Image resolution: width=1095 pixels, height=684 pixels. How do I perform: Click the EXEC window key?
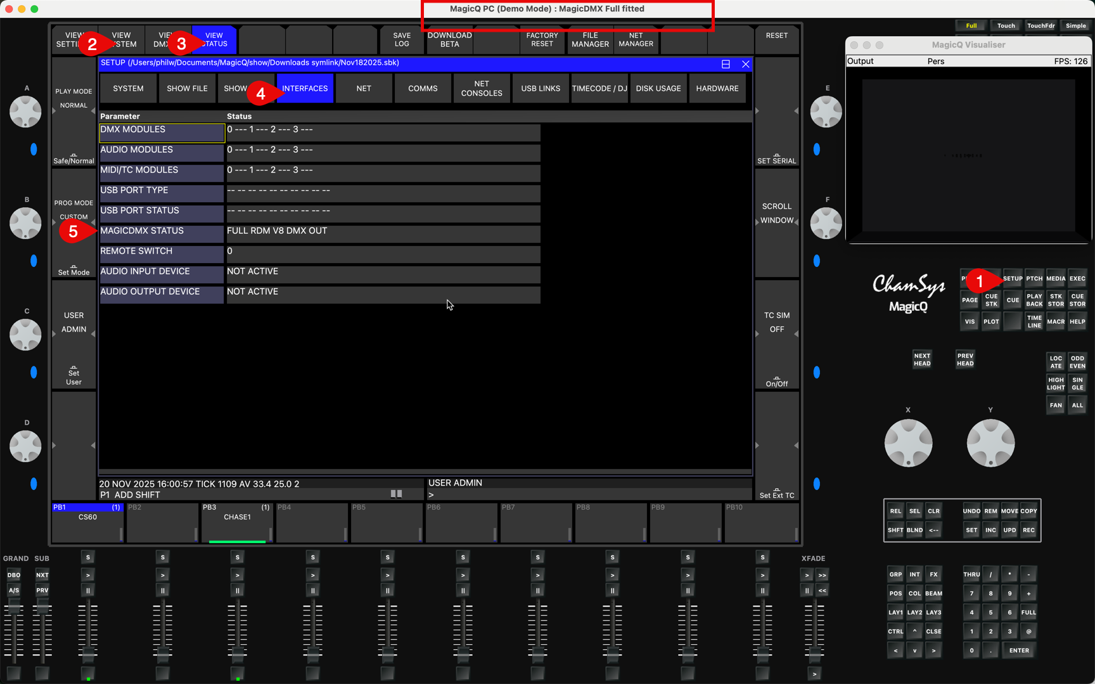click(1077, 278)
